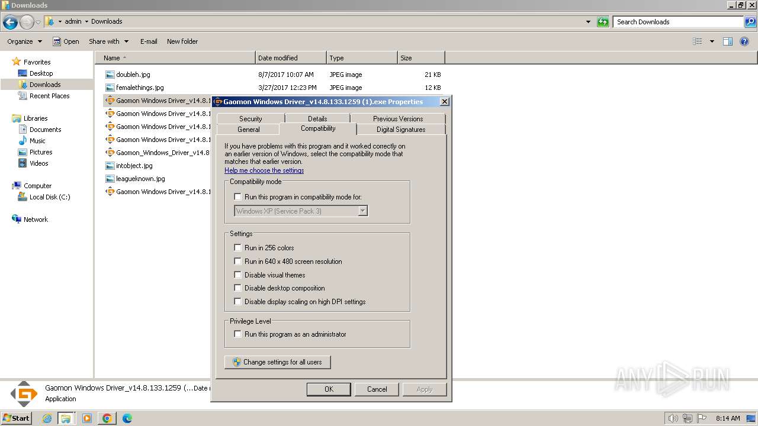
Task: Enable compatibility mode checkbox
Action: (x=238, y=197)
